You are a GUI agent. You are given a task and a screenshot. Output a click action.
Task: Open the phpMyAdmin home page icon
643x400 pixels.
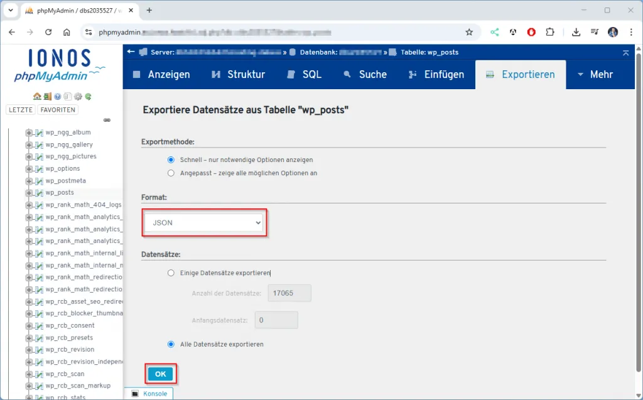(37, 96)
